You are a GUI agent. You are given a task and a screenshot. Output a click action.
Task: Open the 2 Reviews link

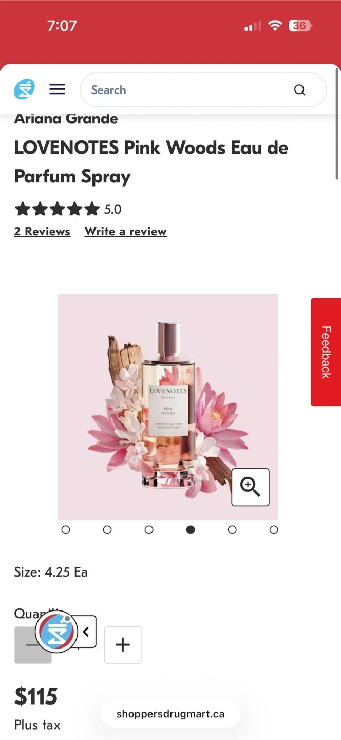coord(42,231)
